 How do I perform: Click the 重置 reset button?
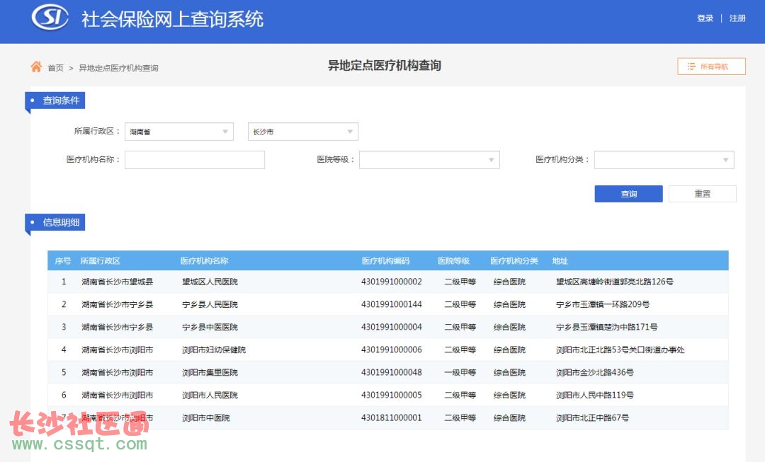coord(702,194)
